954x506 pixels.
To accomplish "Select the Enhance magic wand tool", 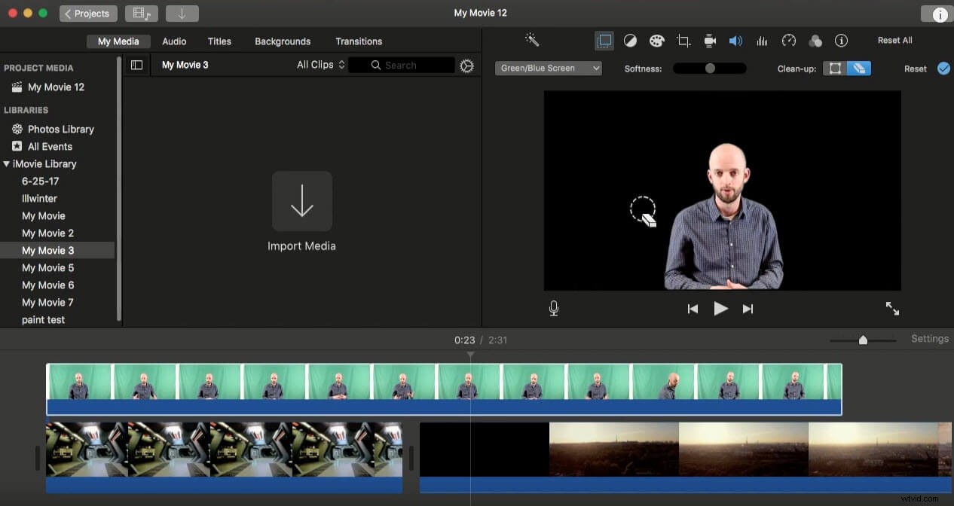I will (x=533, y=40).
